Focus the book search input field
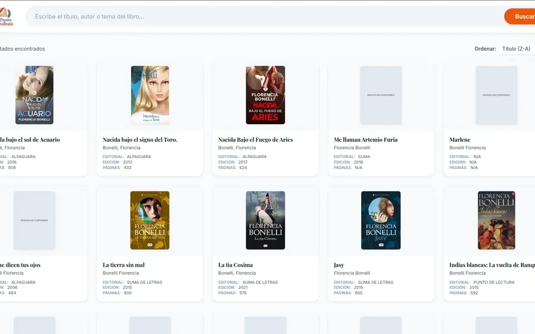535x334 pixels. click(264, 16)
